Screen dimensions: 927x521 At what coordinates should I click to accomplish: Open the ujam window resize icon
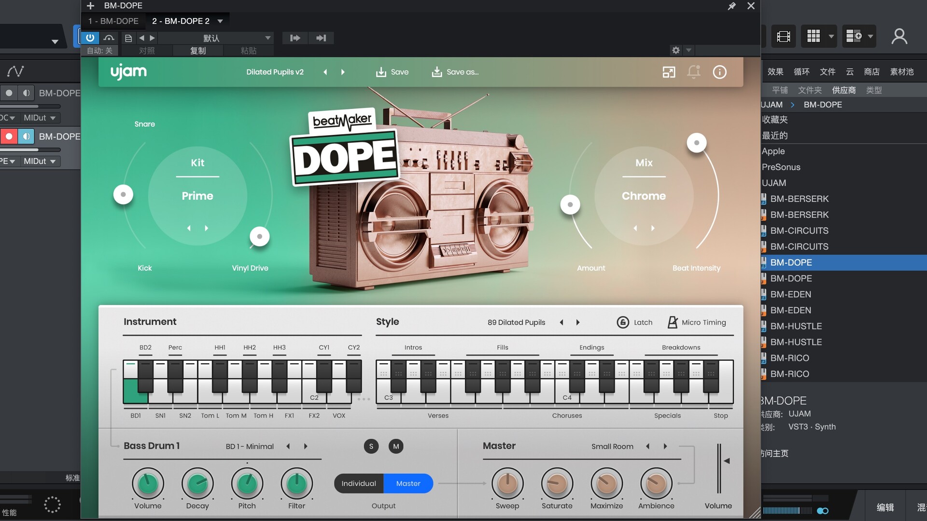click(x=669, y=72)
